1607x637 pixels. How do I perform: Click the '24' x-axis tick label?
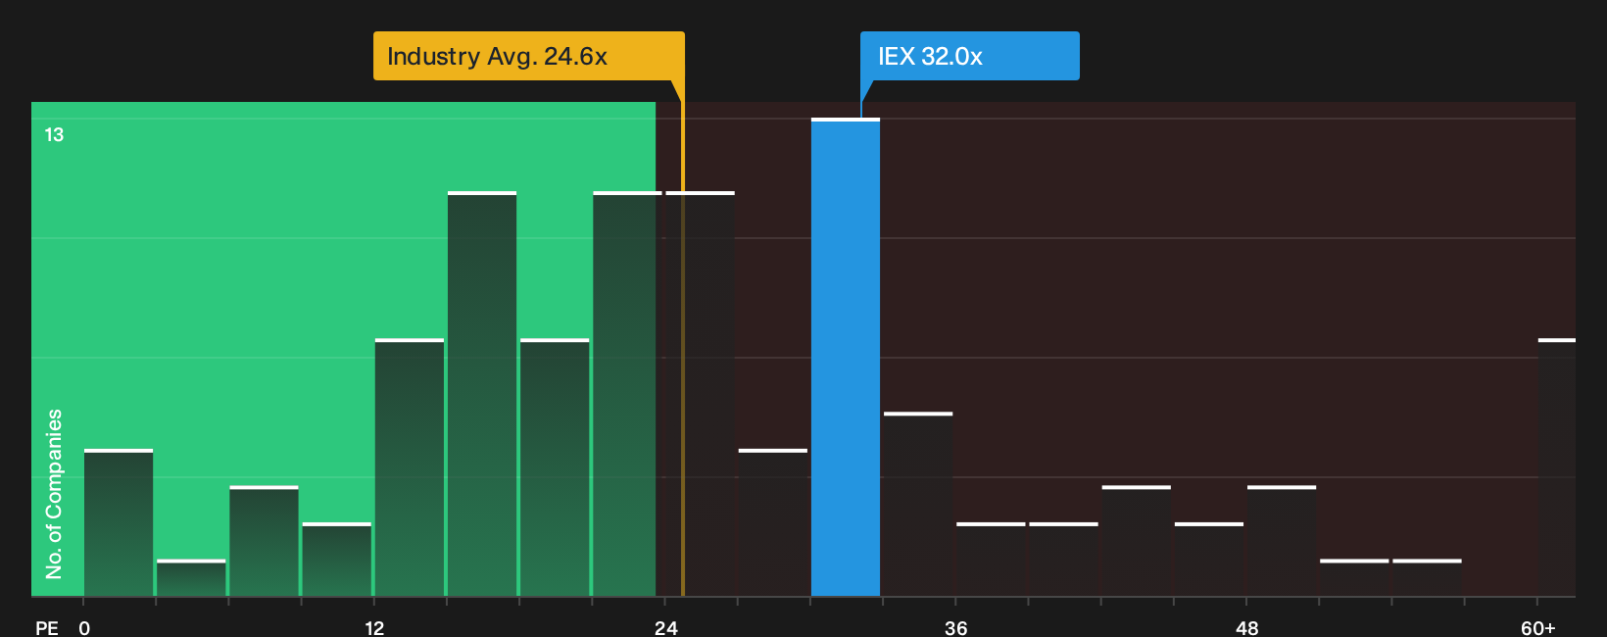coord(666,627)
